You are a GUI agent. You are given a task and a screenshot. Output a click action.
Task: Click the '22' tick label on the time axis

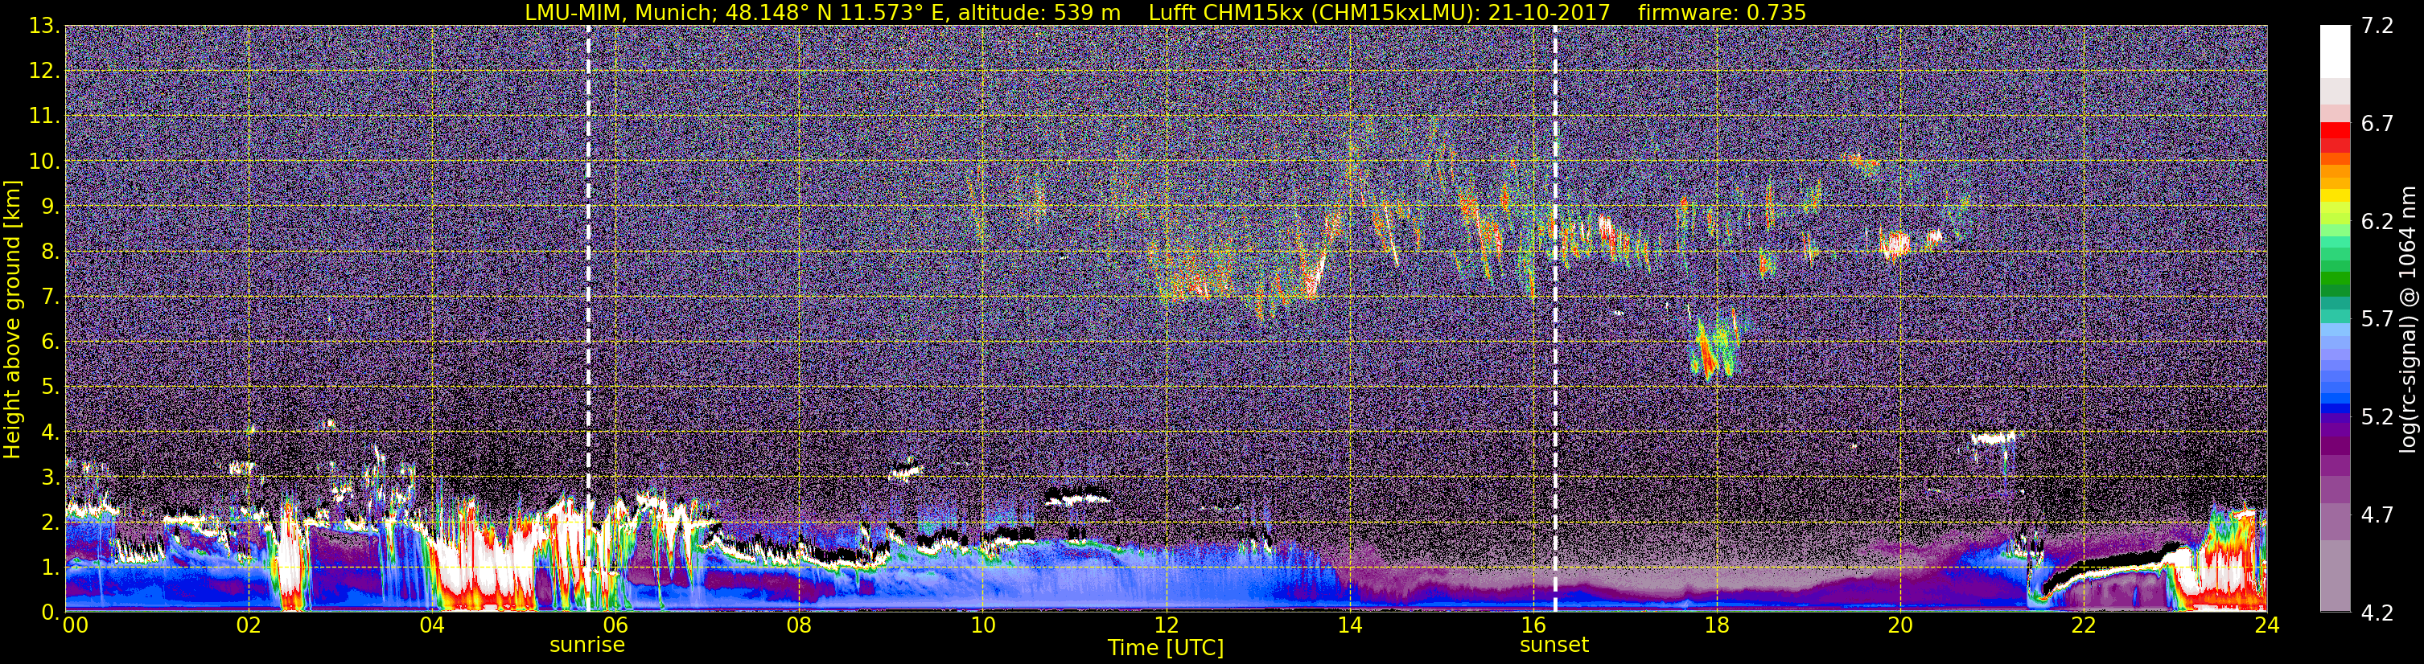(x=2084, y=625)
